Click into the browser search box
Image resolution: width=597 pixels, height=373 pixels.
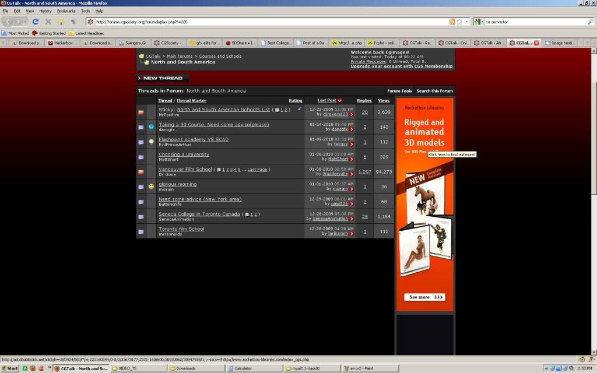point(531,22)
